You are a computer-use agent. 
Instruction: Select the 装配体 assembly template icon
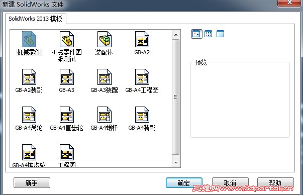point(105,39)
